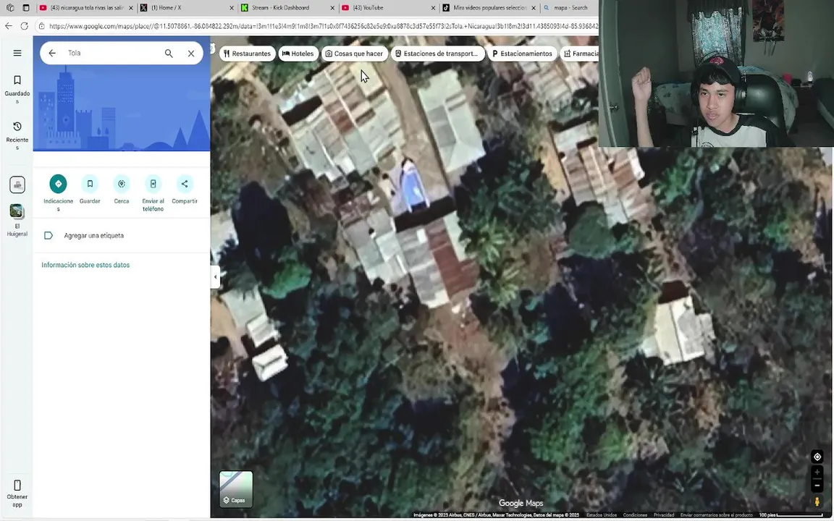
Task: Open El Huigeral recent place thumbnail
Action: pyautogui.click(x=17, y=211)
